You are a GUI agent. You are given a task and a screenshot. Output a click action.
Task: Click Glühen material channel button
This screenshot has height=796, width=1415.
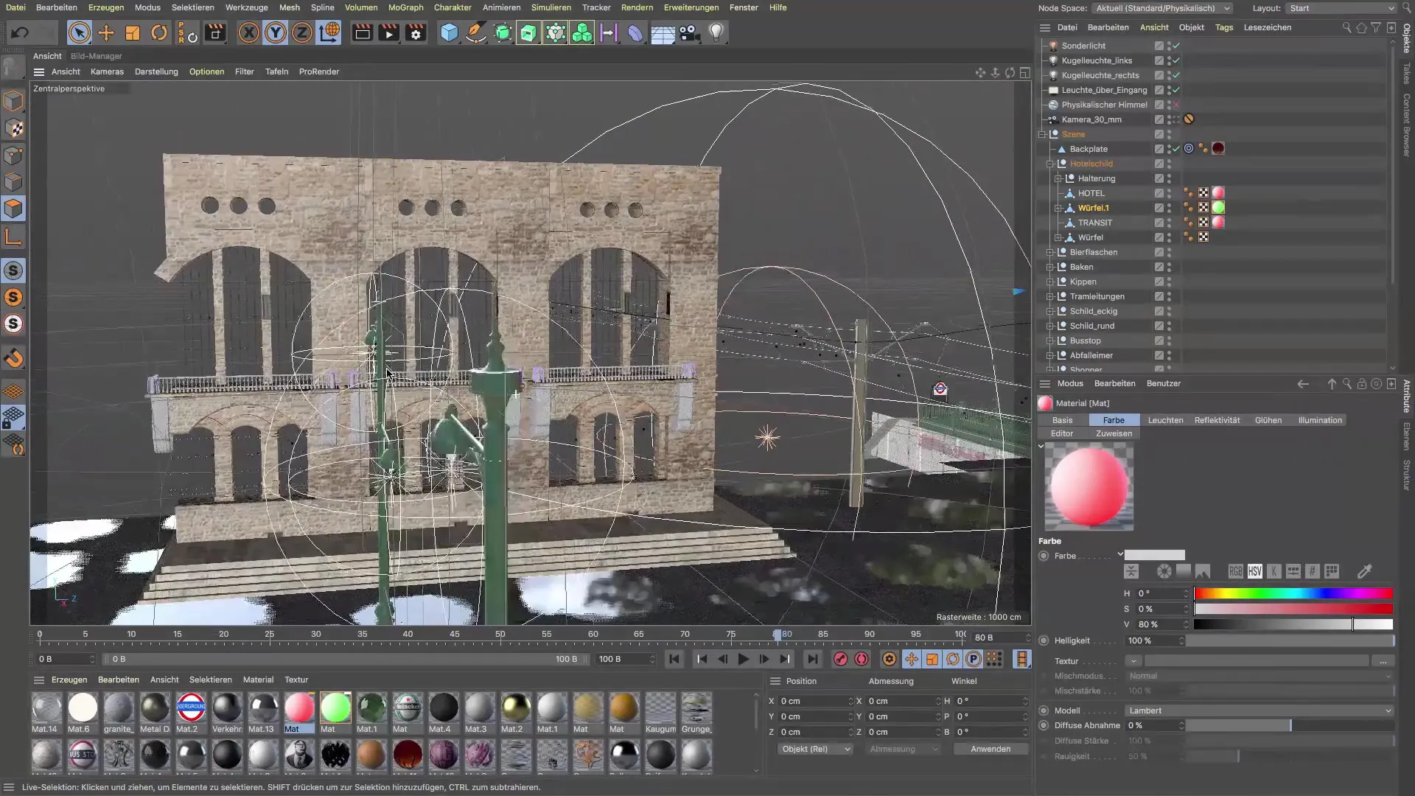pos(1268,420)
